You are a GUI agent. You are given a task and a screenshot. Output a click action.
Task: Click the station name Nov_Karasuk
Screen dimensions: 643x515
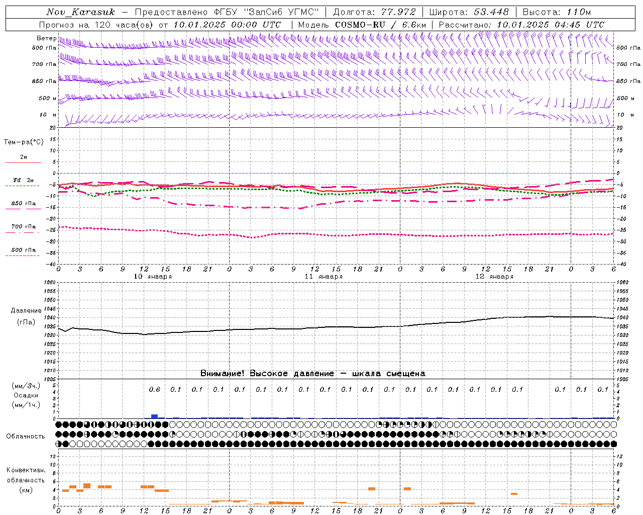80,12
